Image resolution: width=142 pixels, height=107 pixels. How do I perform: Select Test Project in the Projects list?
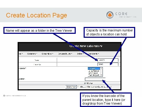click(x=94, y=75)
